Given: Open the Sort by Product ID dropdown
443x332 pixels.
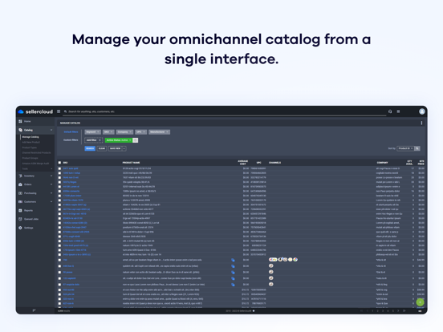Looking at the screenshot, I should 406,148.
